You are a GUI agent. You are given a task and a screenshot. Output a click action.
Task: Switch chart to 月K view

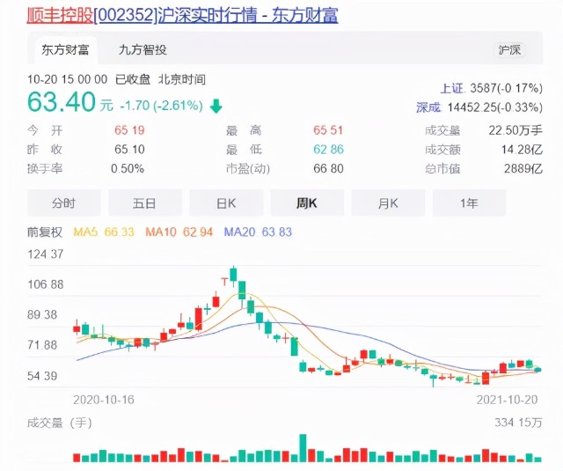[388, 203]
